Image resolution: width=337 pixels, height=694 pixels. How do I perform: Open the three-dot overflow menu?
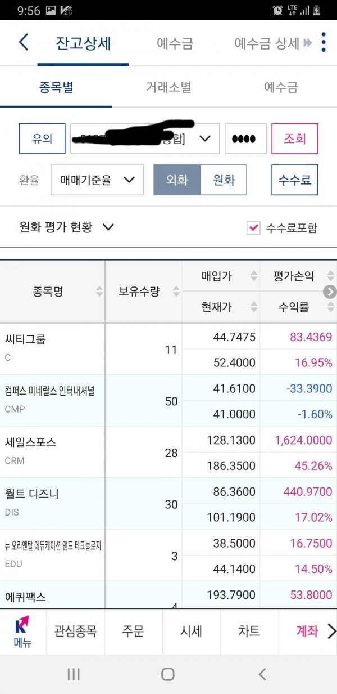(x=324, y=42)
